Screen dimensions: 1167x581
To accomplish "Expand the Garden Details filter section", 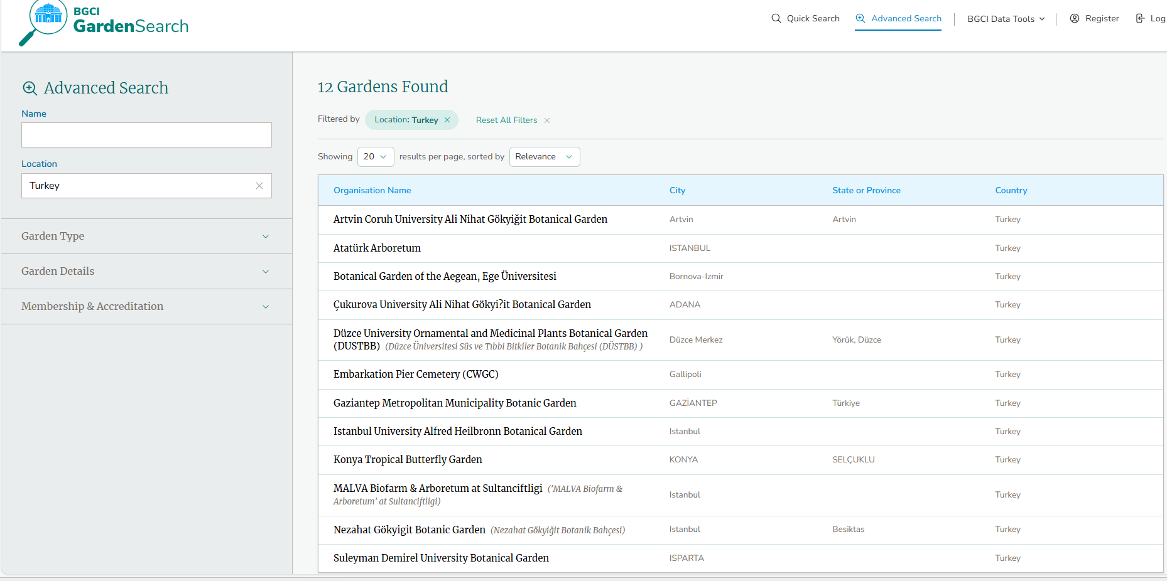I will (x=147, y=271).
